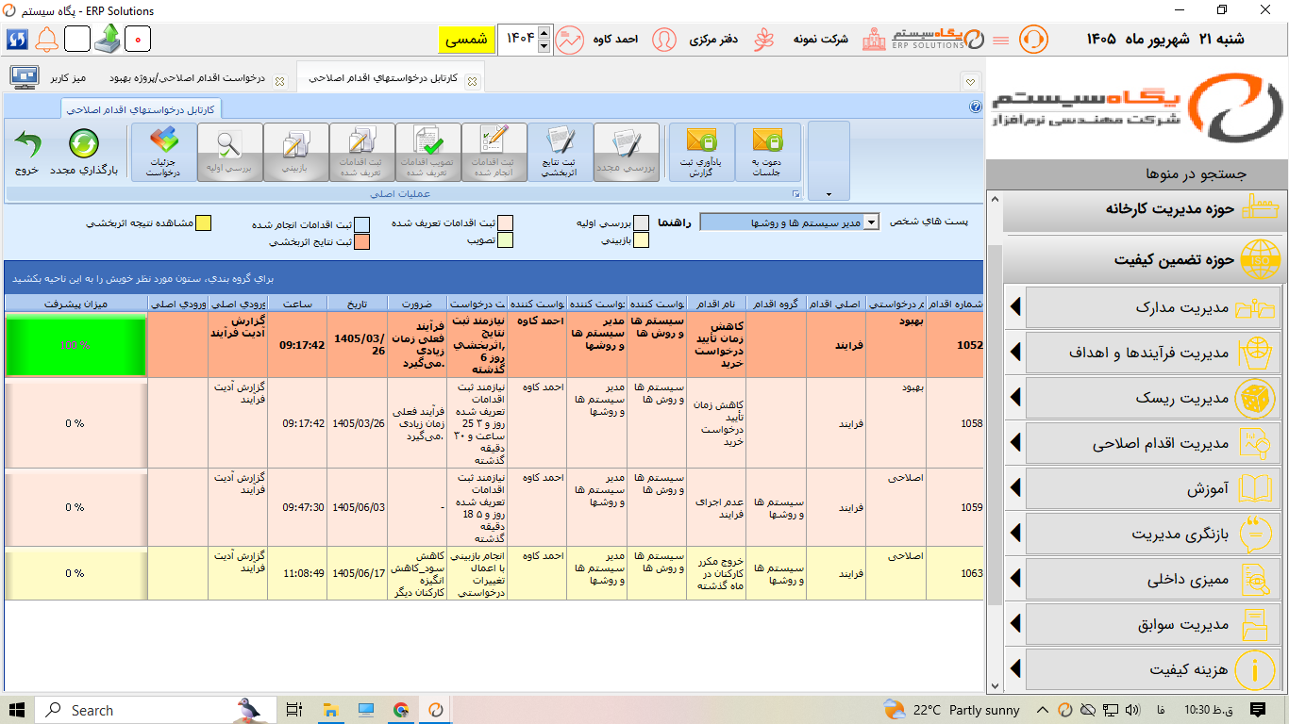Open the open-tabs list dropdown above the ribbon
The width and height of the screenshot is (1289, 724).
coord(970,81)
